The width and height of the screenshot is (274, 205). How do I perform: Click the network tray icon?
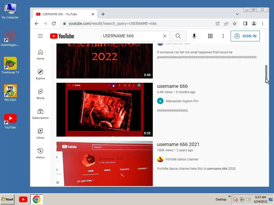(242, 199)
